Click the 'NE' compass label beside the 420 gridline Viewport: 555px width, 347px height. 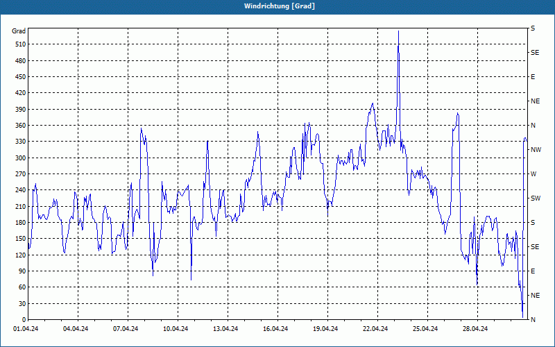tap(535, 101)
